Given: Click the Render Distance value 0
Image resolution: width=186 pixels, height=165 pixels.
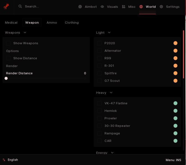Looking at the screenshot, I should [85, 73].
